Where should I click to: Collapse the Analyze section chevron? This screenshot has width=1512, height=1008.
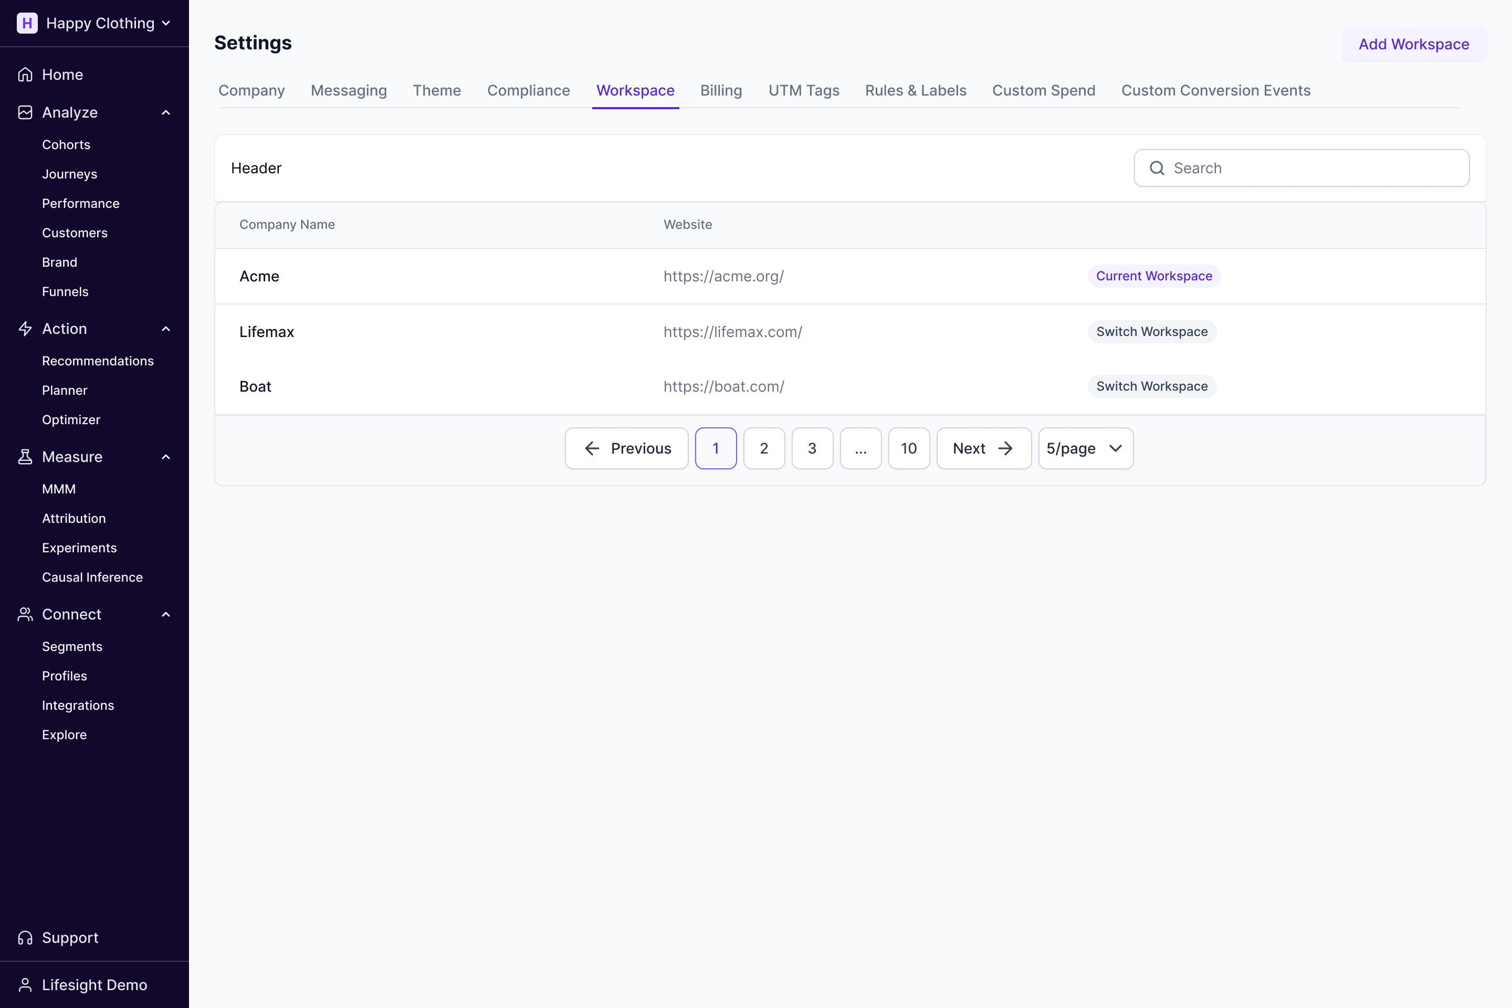pos(166,112)
